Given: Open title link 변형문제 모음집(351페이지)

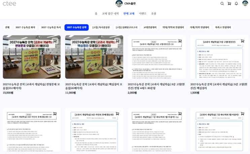Looking at the screenshot, I should pyautogui.click(x=31, y=86).
